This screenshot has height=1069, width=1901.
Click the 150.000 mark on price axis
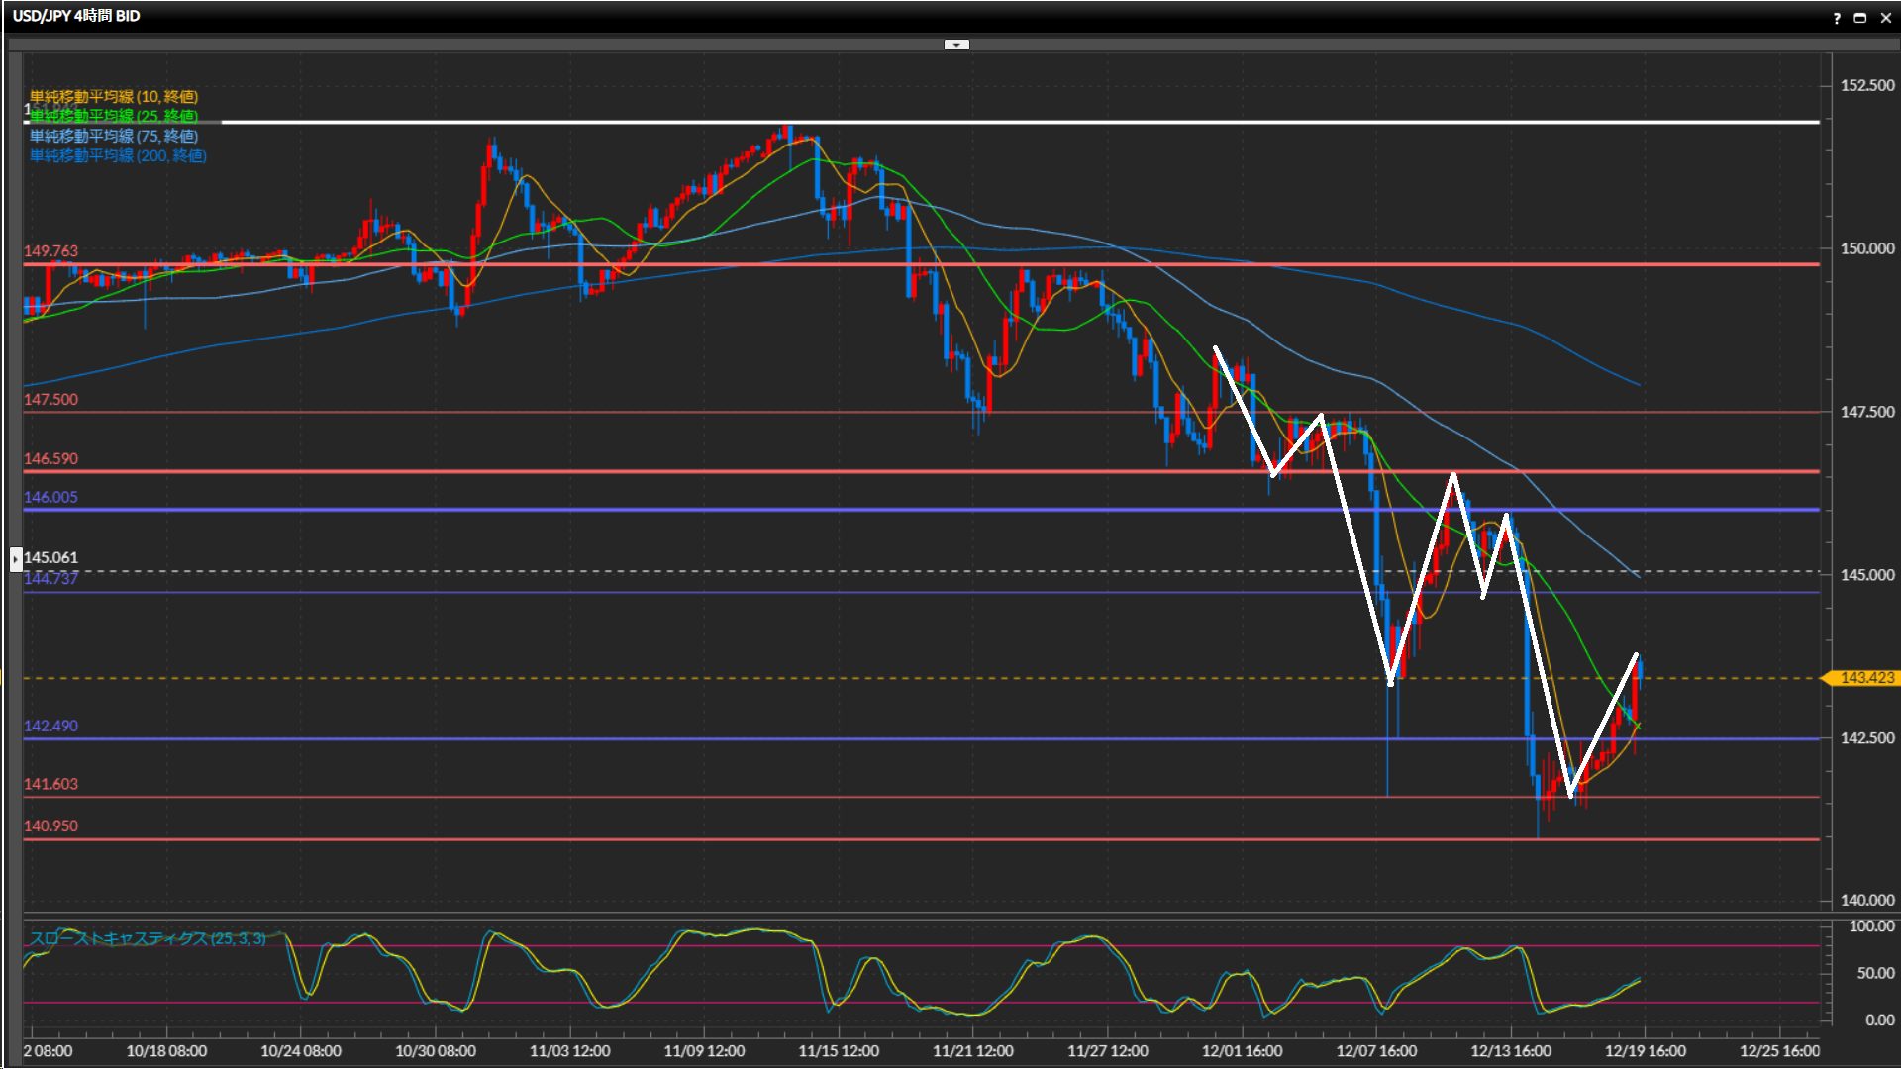click(1866, 248)
